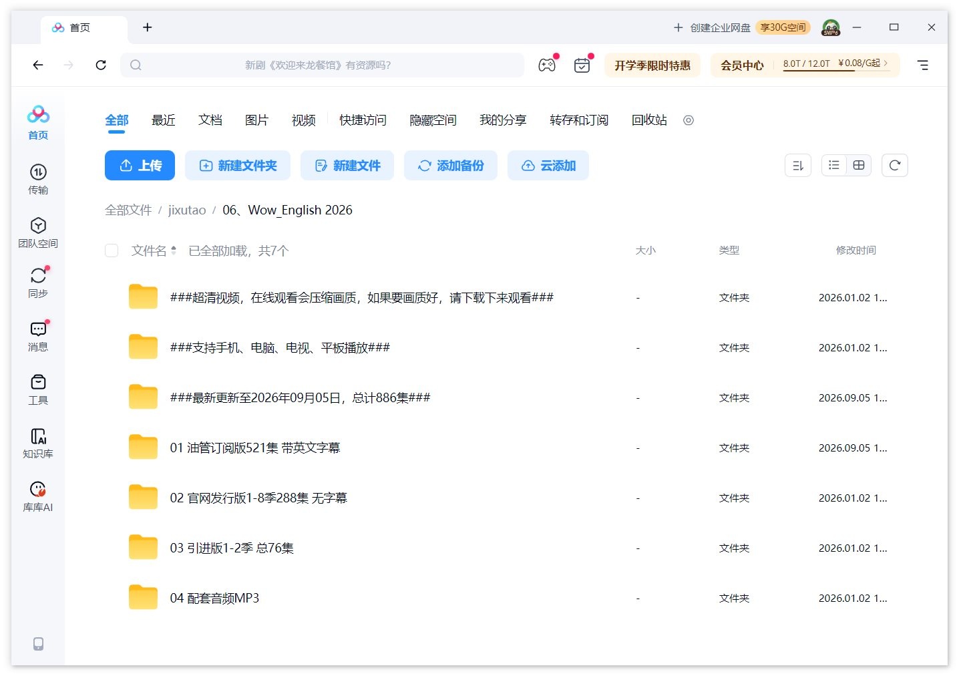Add a new tab with plus button
Screen dimensions: 961x680
148,27
